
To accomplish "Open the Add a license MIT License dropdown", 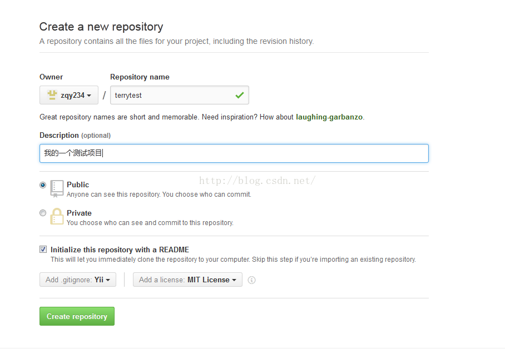I will pyautogui.click(x=187, y=280).
